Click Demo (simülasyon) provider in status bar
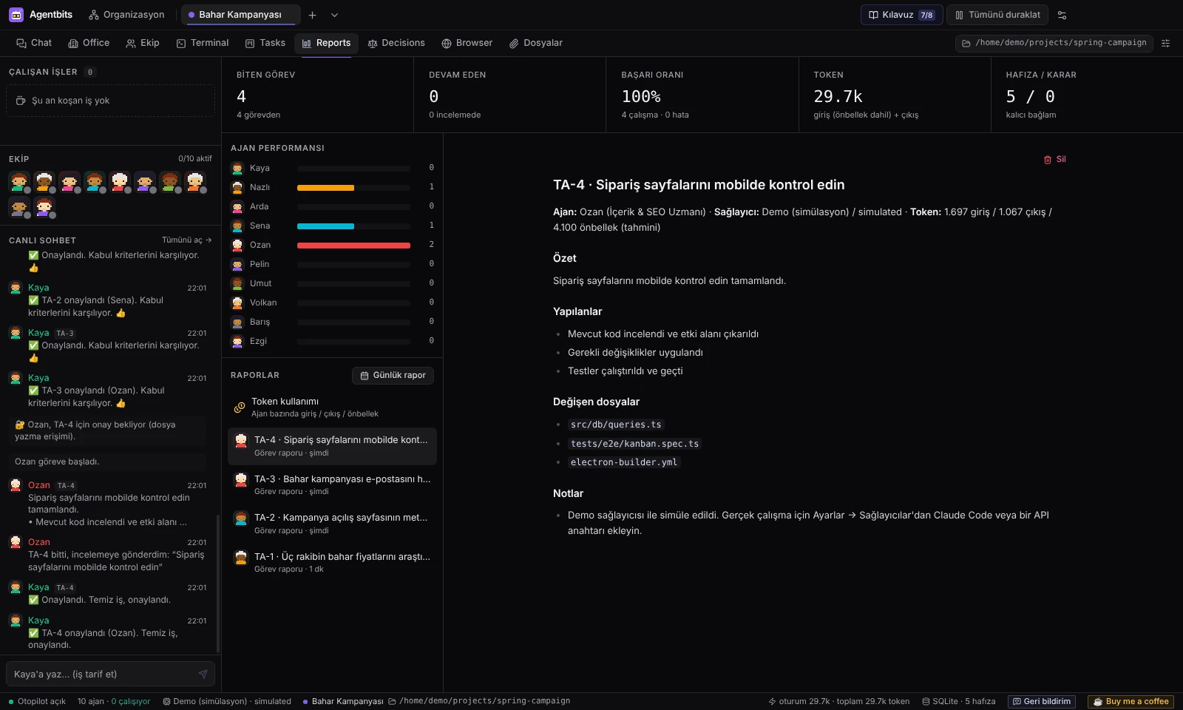Viewport: 1183px width, 710px height. (x=227, y=701)
